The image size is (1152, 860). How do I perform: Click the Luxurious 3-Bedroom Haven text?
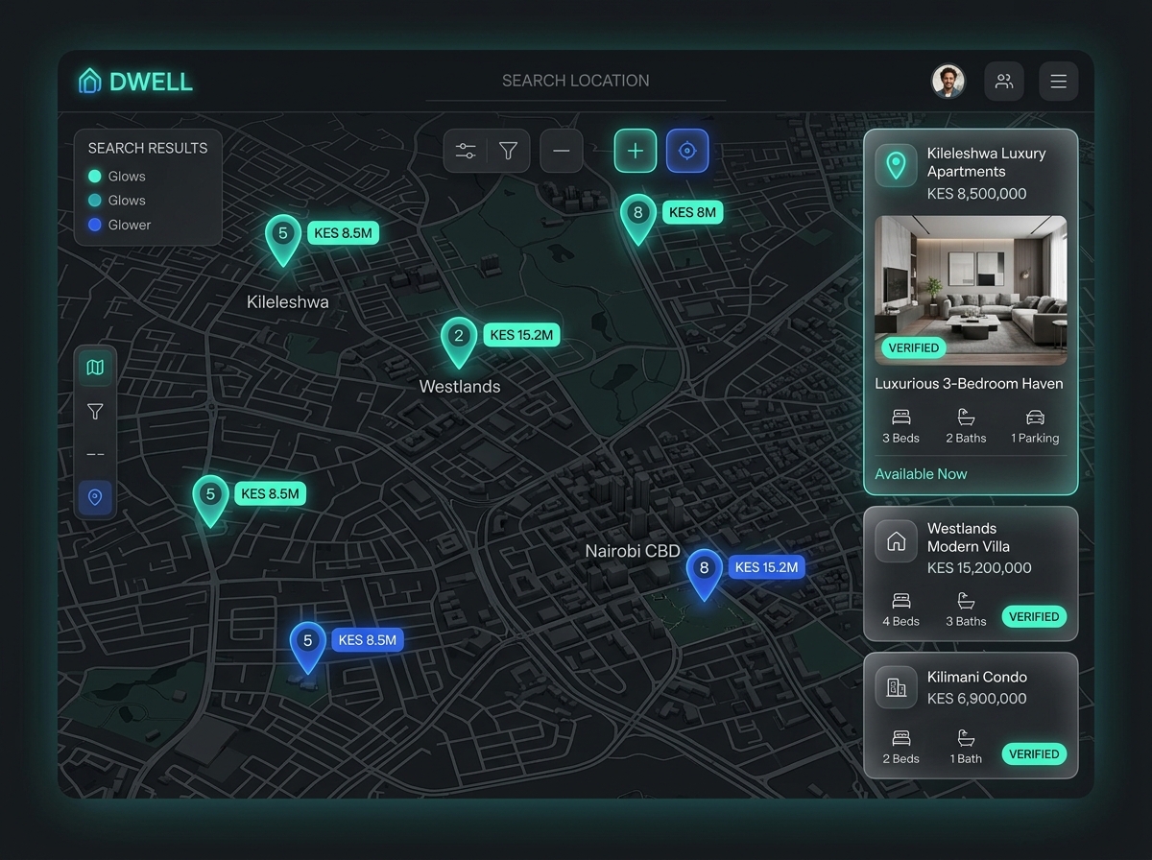(969, 384)
